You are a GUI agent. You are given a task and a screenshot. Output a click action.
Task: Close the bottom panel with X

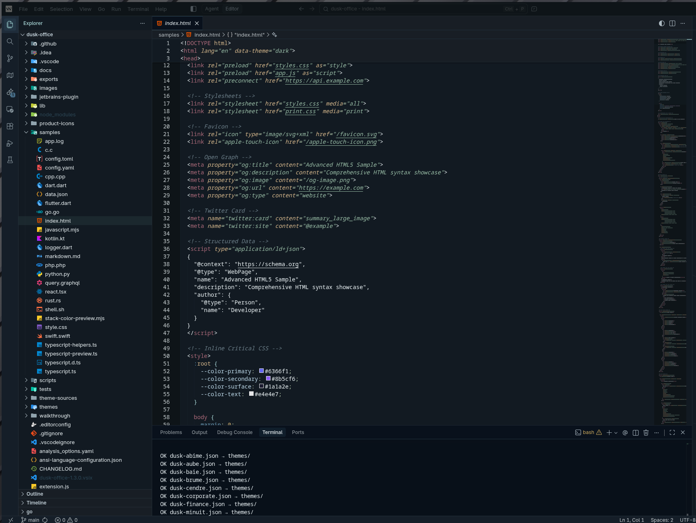(683, 432)
